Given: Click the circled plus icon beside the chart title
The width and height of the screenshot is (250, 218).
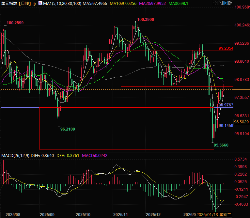Looking at the screenshot, I should [x=35, y=3].
